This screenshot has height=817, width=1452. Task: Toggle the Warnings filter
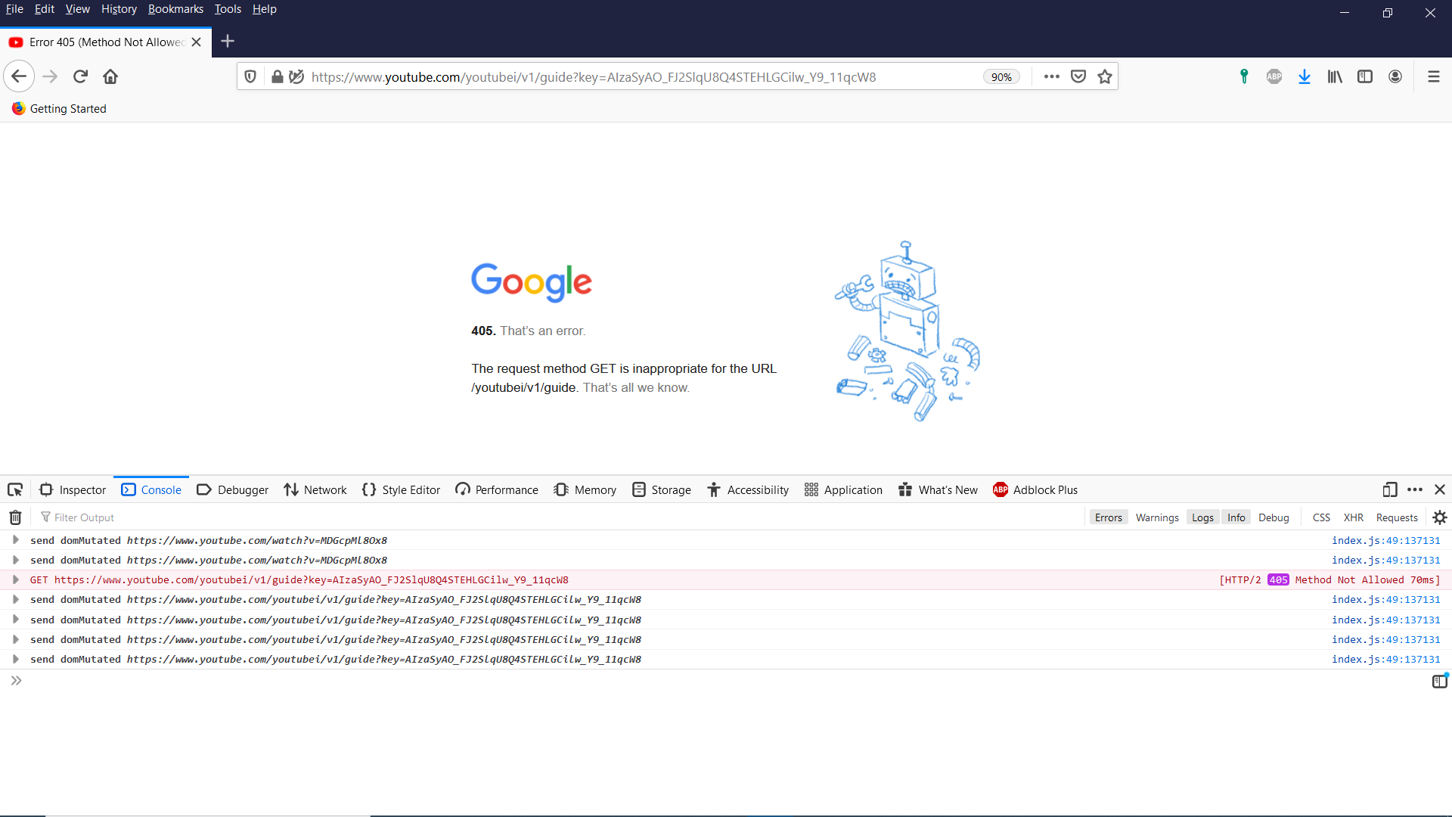(1157, 517)
